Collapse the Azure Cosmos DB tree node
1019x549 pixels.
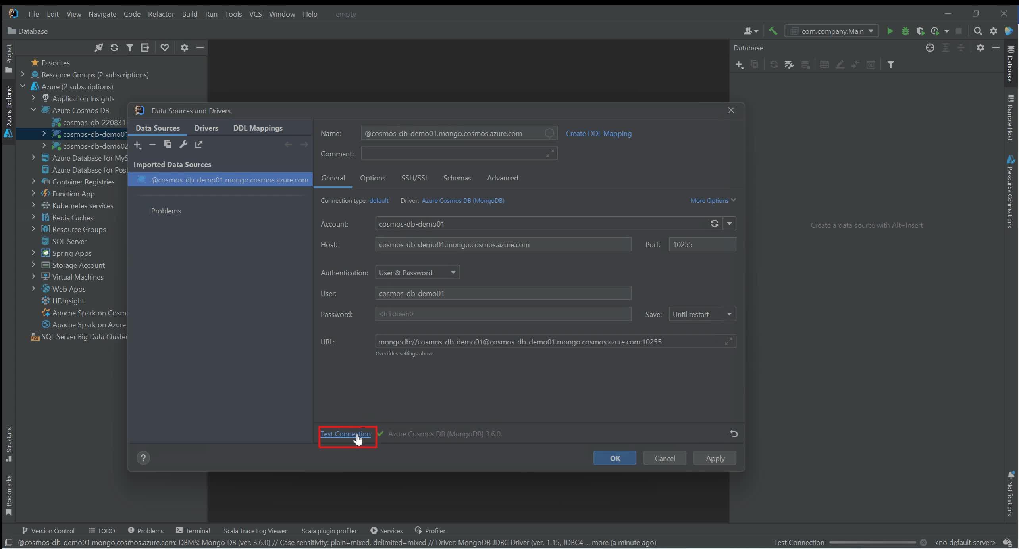coord(33,110)
